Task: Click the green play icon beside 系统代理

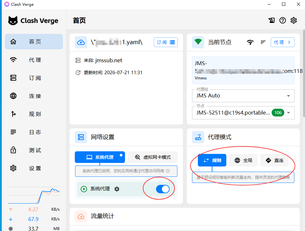Action: pos(84,189)
